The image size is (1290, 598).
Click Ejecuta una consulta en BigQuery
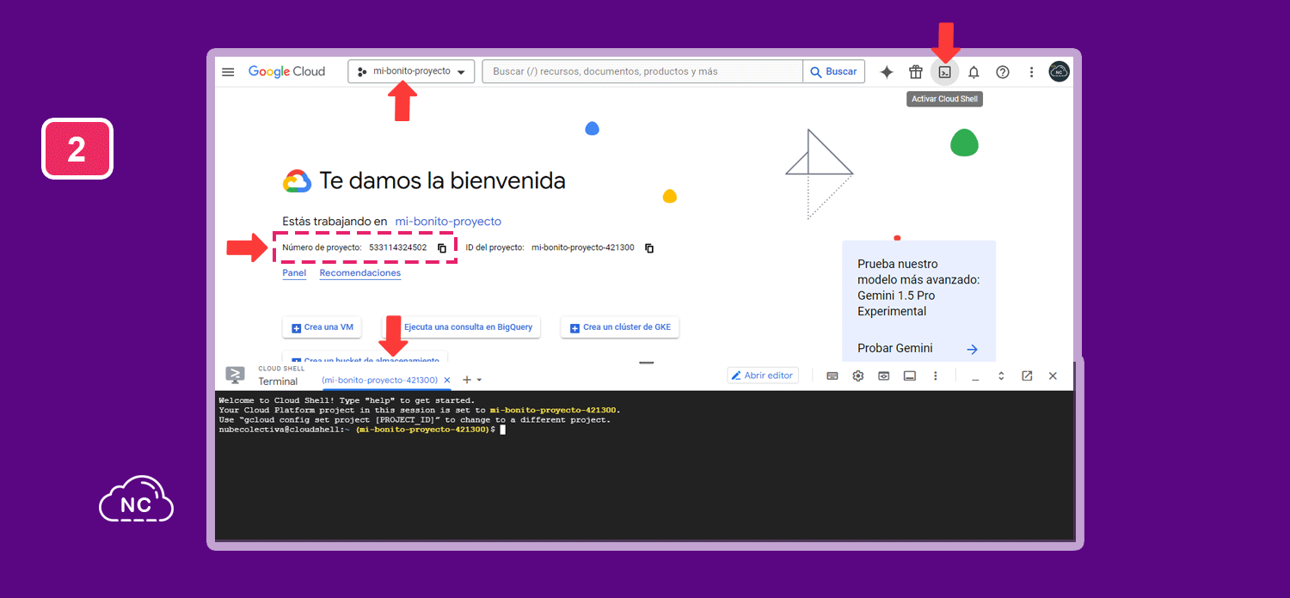pos(462,327)
